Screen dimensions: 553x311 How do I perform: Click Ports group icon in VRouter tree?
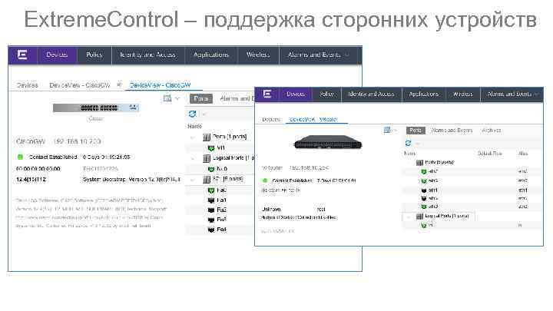419,163
